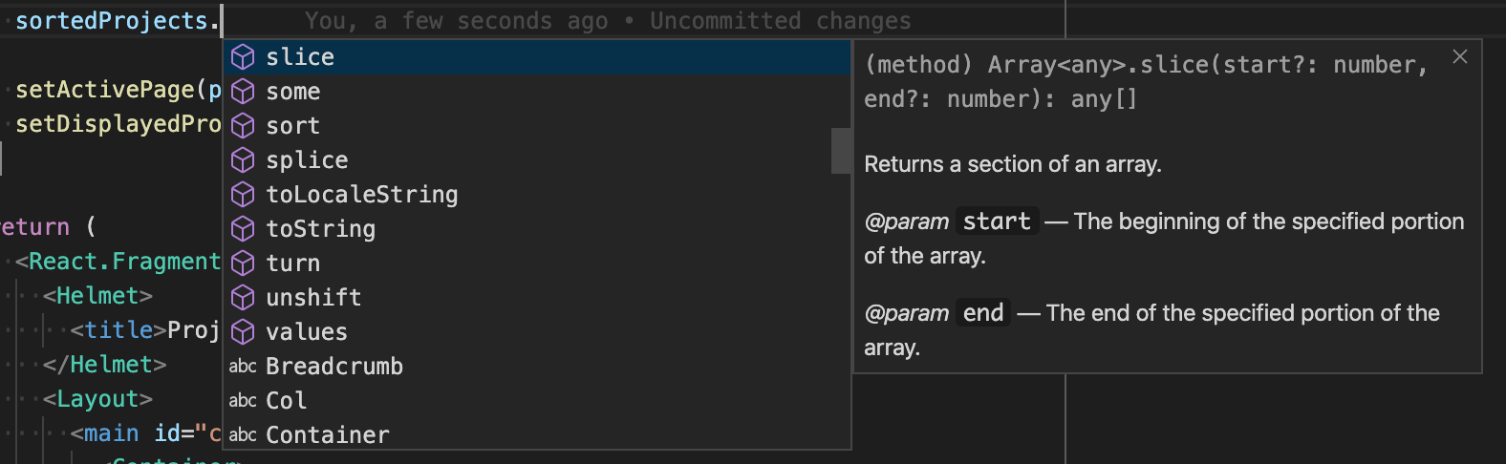Click the suggestion list scrollbar thumb
1506x464 pixels.
pyautogui.click(x=840, y=151)
